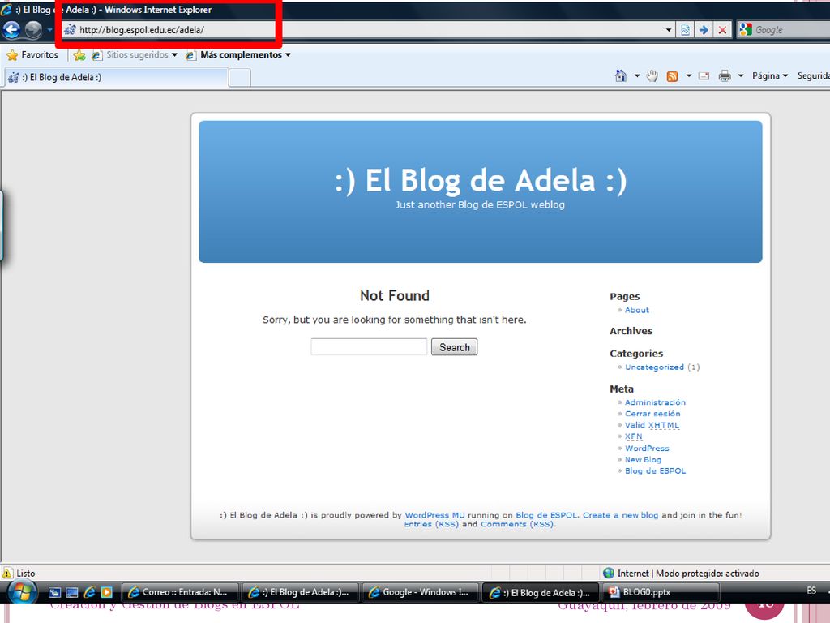
Task: Switch to Correo Entrada taskbar window
Action: [x=180, y=592]
